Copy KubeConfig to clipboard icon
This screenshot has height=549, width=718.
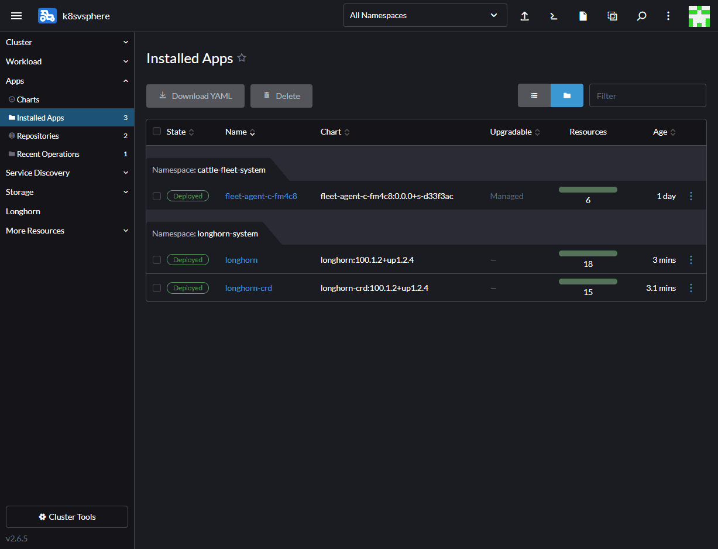click(612, 16)
